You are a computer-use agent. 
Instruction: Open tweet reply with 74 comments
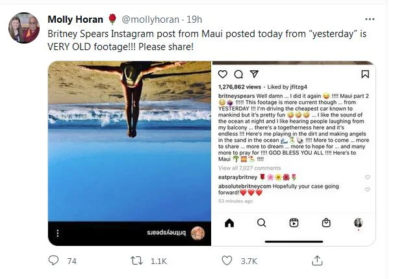53,261
